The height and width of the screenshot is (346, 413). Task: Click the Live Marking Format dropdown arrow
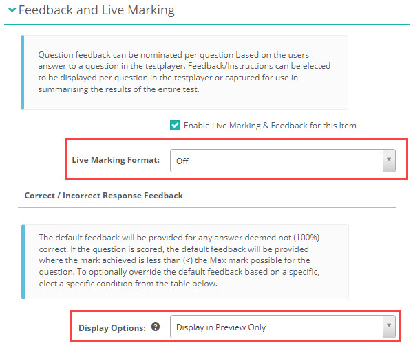[x=390, y=160]
